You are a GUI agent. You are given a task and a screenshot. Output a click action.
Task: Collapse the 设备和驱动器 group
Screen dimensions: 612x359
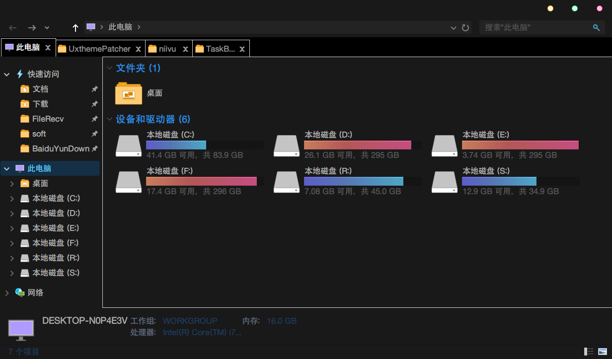click(x=110, y=119)
